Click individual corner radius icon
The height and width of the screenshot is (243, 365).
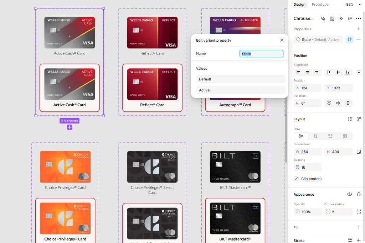(359, 212)
